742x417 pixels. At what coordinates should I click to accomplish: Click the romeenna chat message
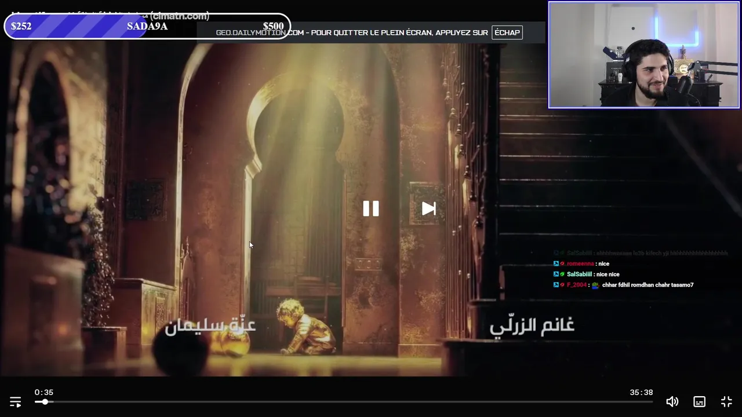pos(581,264)
